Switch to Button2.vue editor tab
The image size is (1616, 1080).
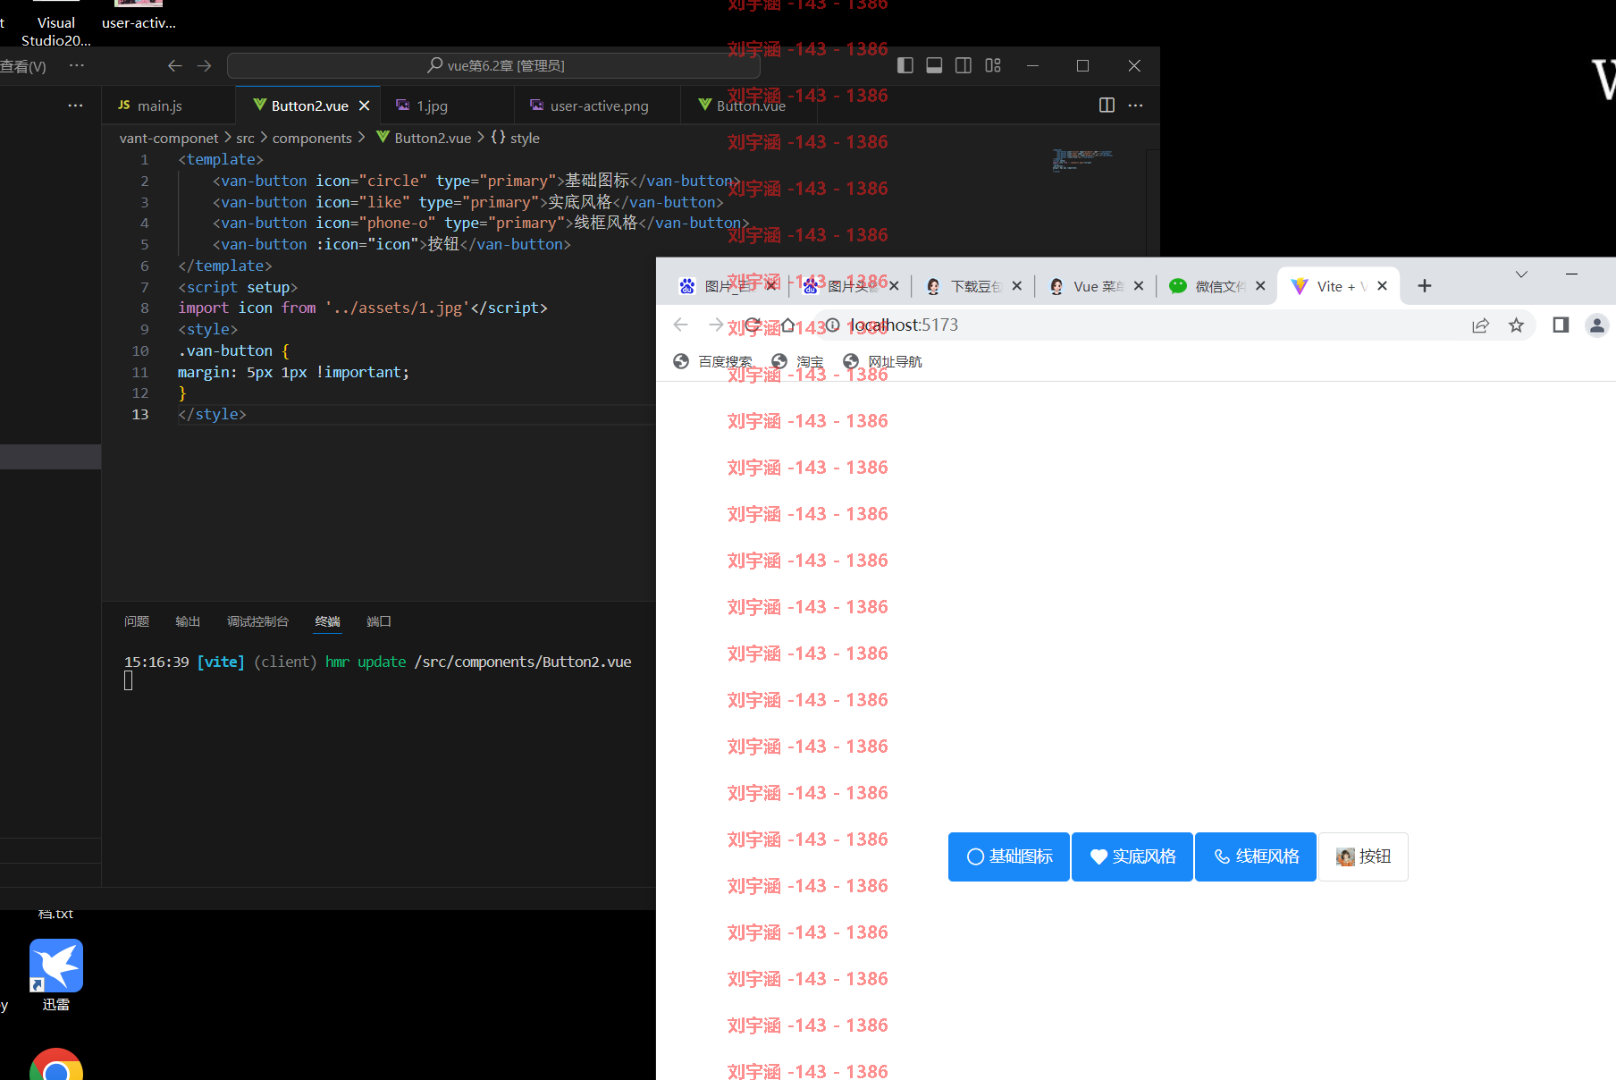click(309, 105)
